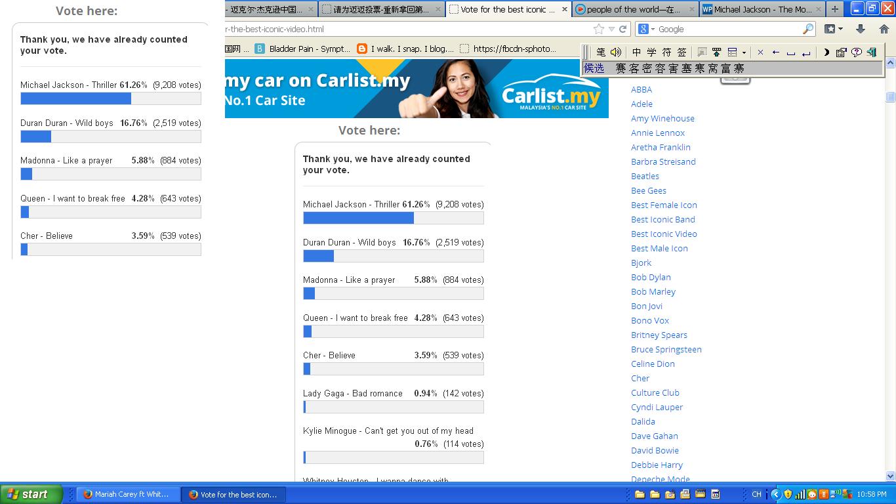Toggle the 笔 handwriting mode on IME toolbar
Screen dimensions: 896x504
[x=601, y=52]
